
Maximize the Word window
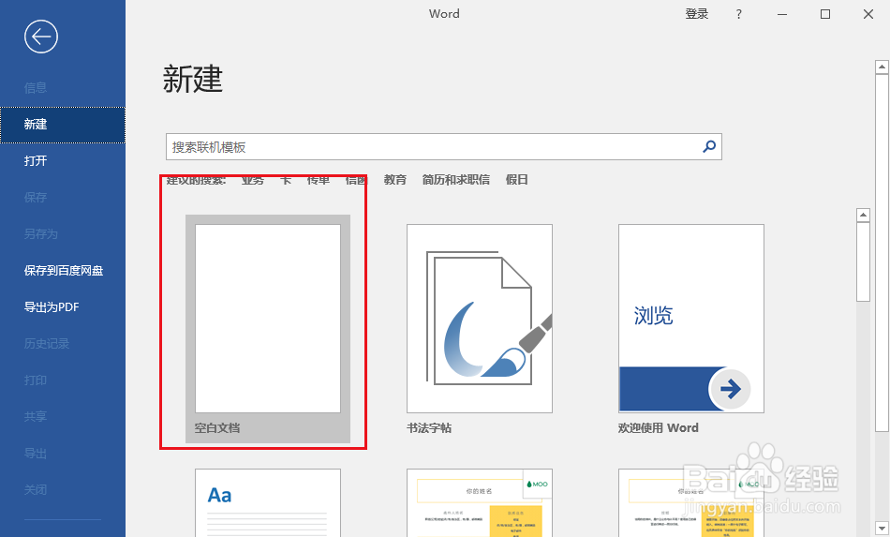(825, 14)
